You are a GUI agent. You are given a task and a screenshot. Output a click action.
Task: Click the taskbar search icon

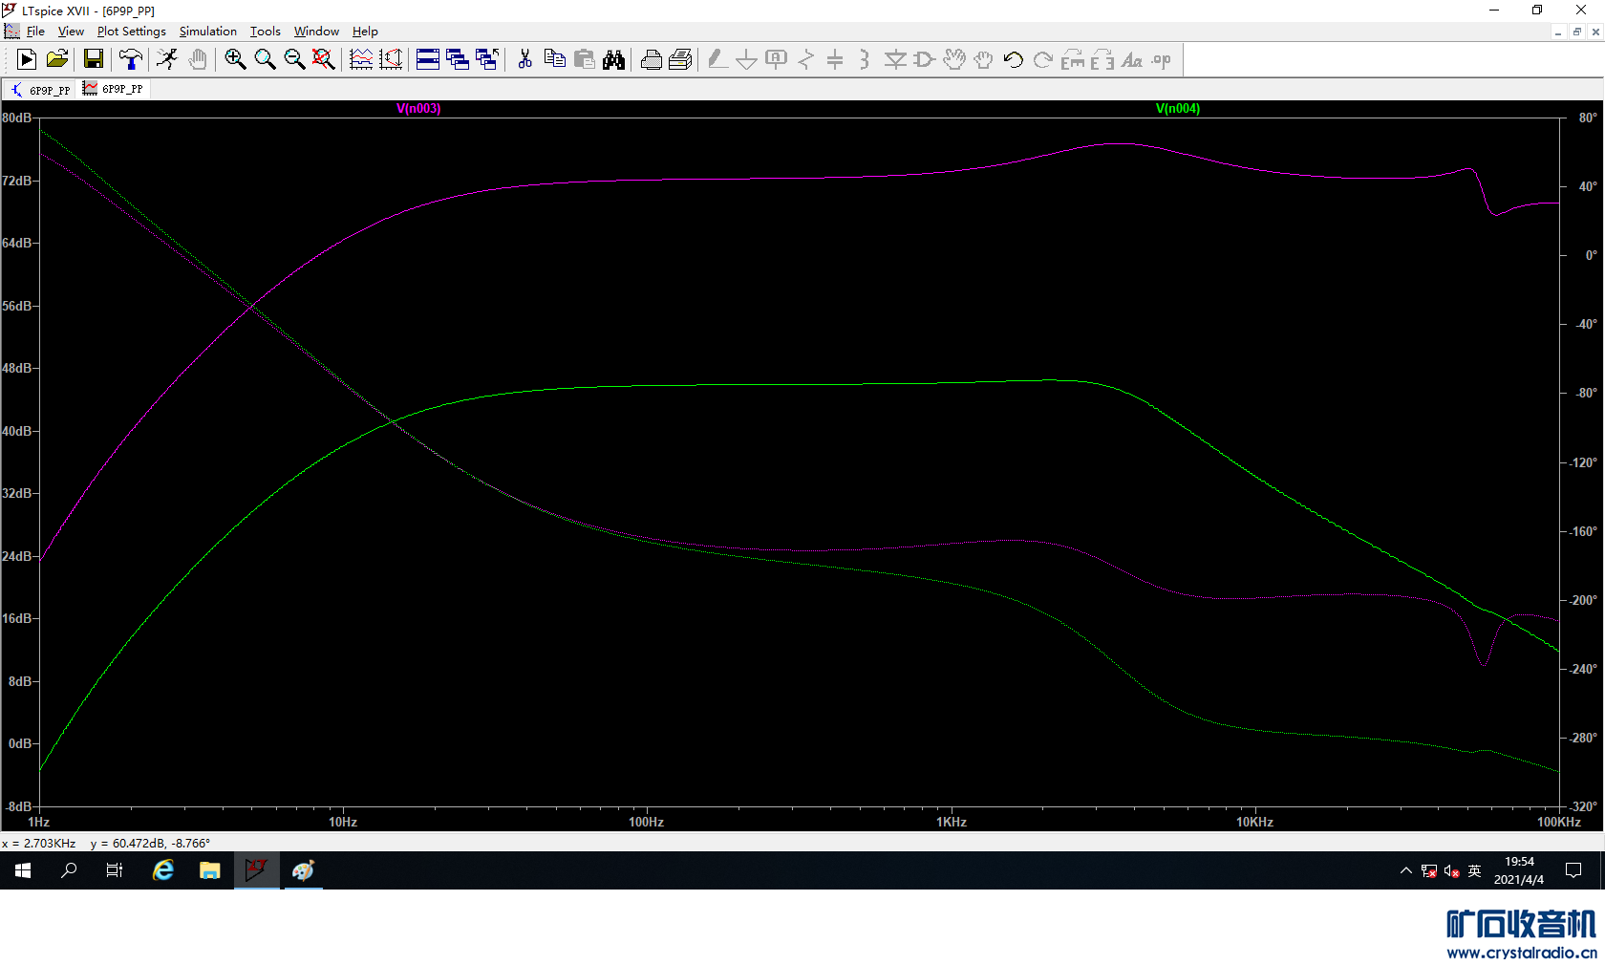[69, 870]
